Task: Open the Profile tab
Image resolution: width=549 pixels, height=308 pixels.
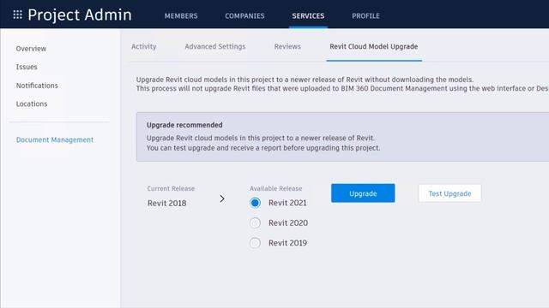Action: click(x=366, y=15)
